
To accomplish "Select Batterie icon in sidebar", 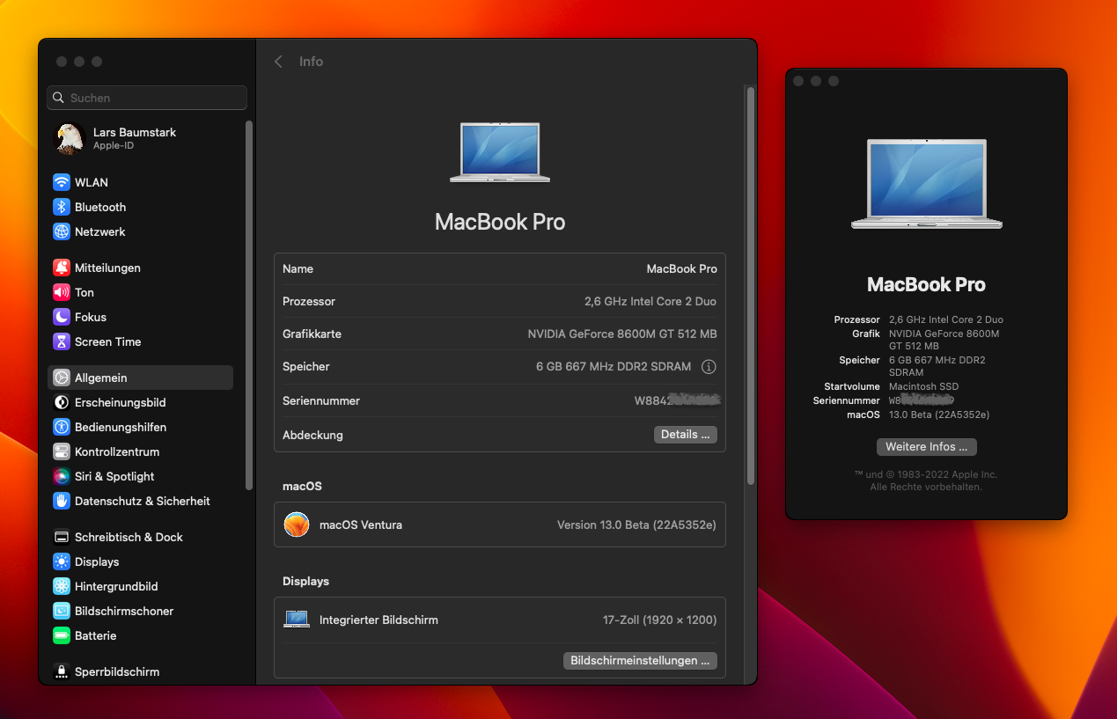I will click(x=62, y=635).
